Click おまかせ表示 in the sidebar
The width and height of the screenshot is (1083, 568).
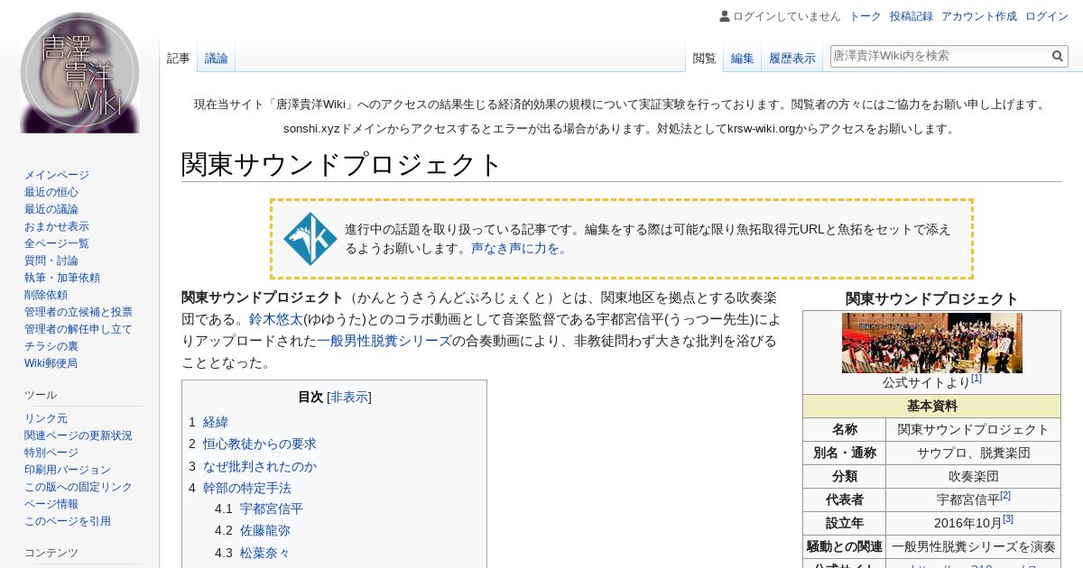(x=57, y=226)
